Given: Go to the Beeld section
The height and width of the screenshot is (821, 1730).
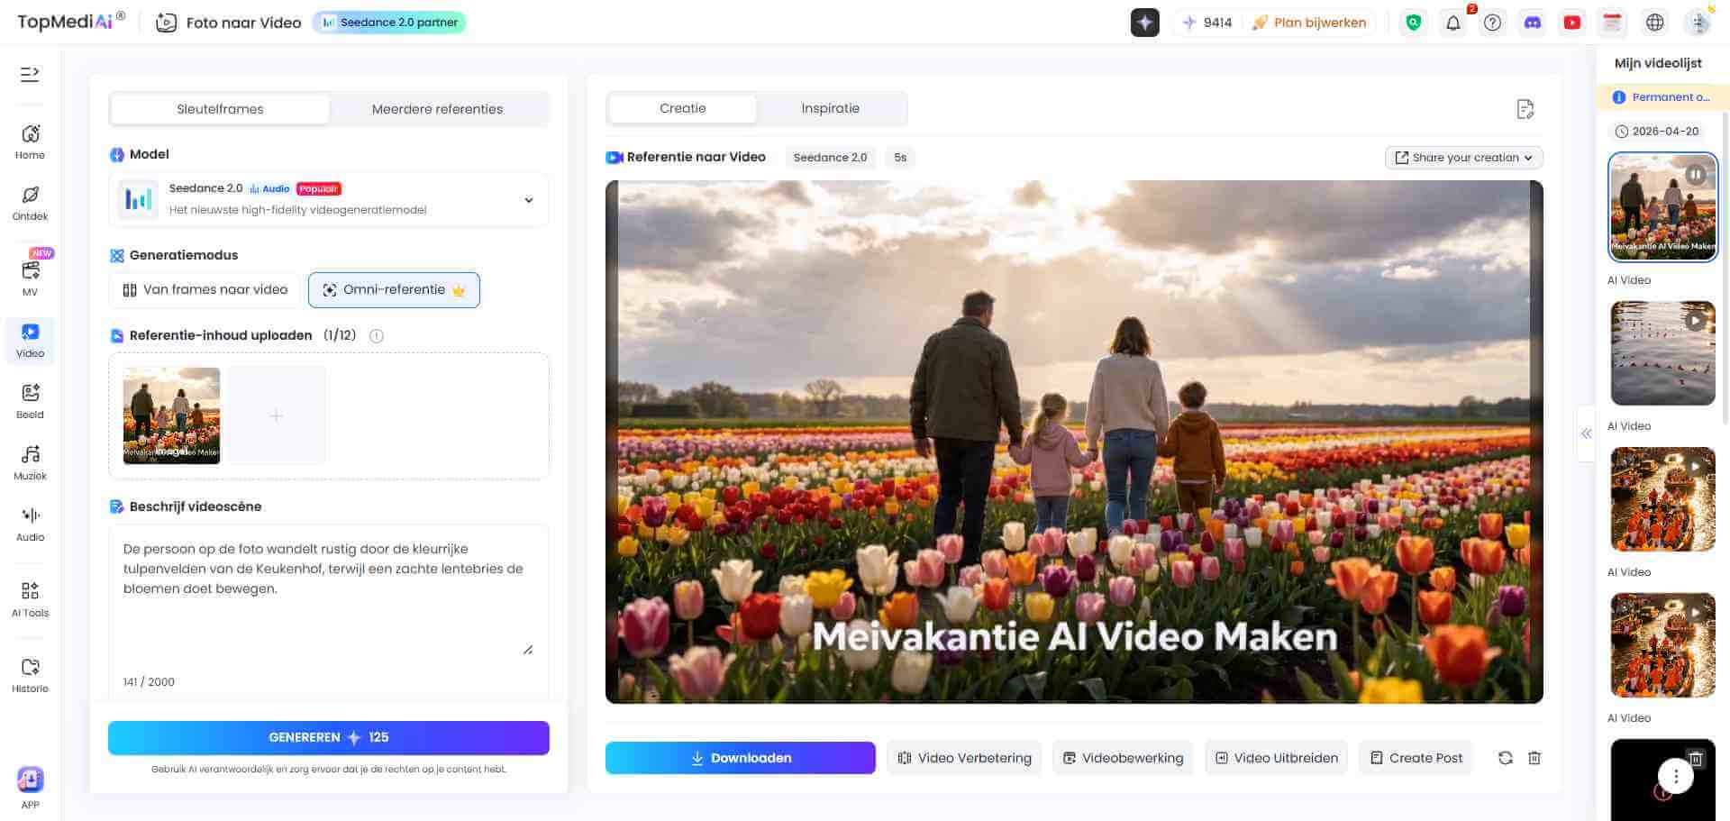Looking at the screenshot, I should pos(30,400).
